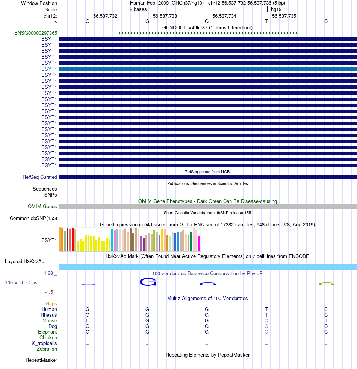Click the SNPs track label
The image size is (357, 369).
pos(51,195)
